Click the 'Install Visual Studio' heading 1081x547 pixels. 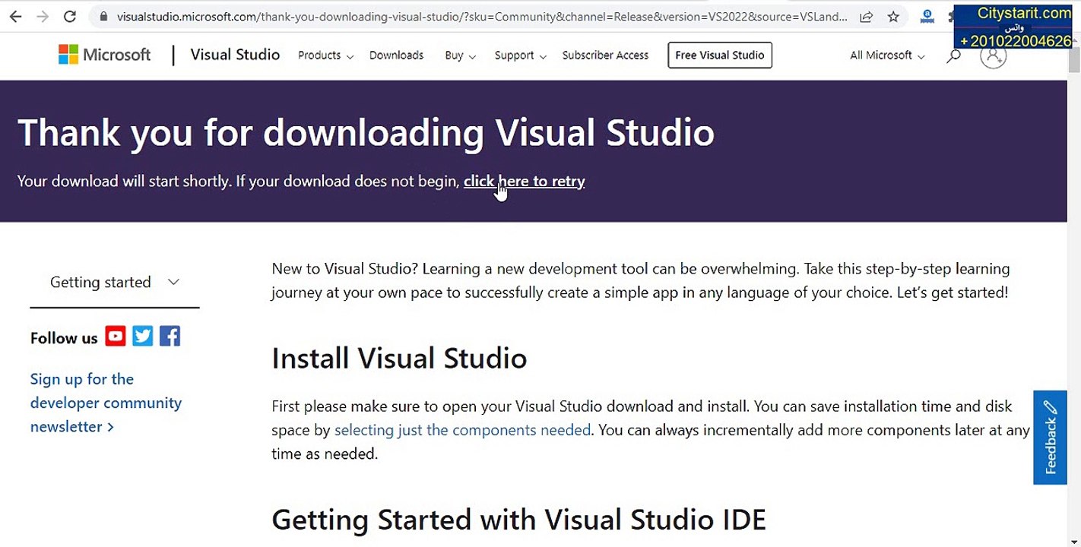[399, 359]
